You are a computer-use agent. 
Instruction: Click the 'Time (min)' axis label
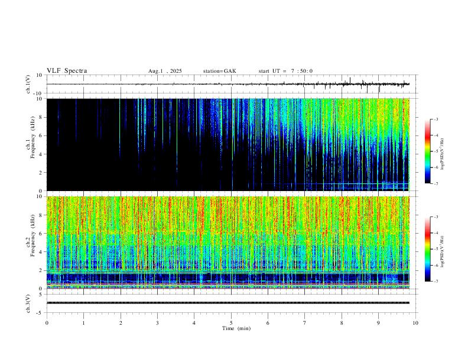click(236, 328)
